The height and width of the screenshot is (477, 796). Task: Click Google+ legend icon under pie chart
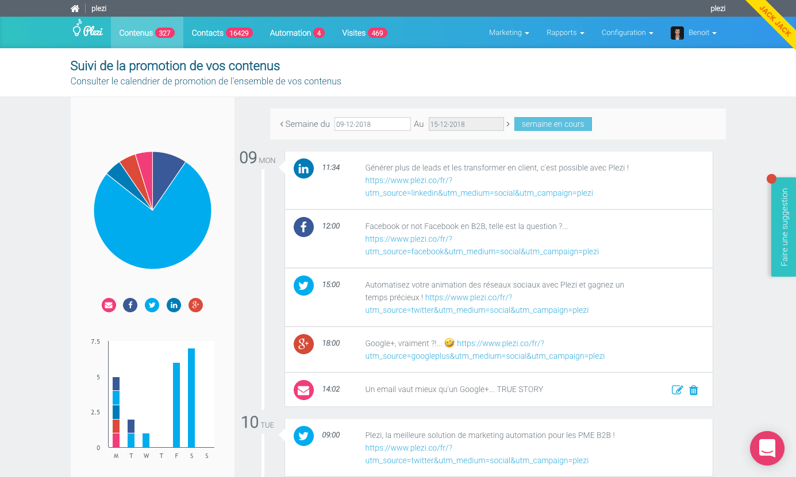(x=195, y=305)
